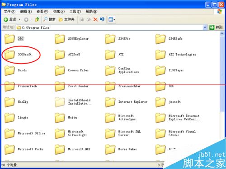Select the Microsoft.NET folder

click(72, 149)
